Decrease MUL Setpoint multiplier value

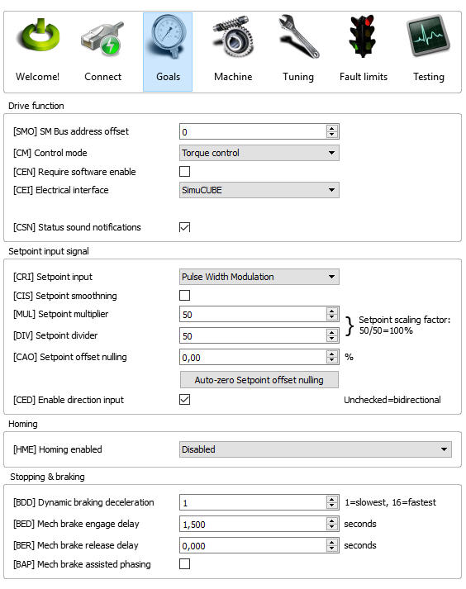(x=331, y=317)
